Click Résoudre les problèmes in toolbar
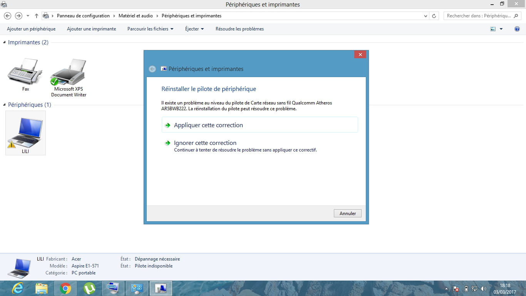Viewport: 526px width, 296px height. coord(240,29)
